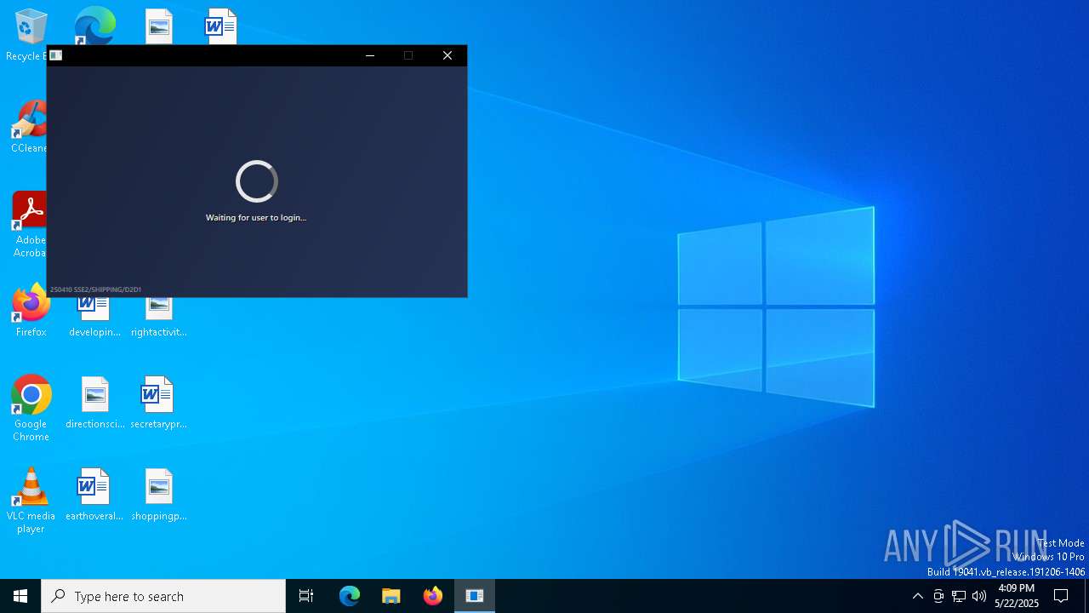Select the image file icon above the app window
The height and width of the screenshot is (613, 1089).
[158, 26]
